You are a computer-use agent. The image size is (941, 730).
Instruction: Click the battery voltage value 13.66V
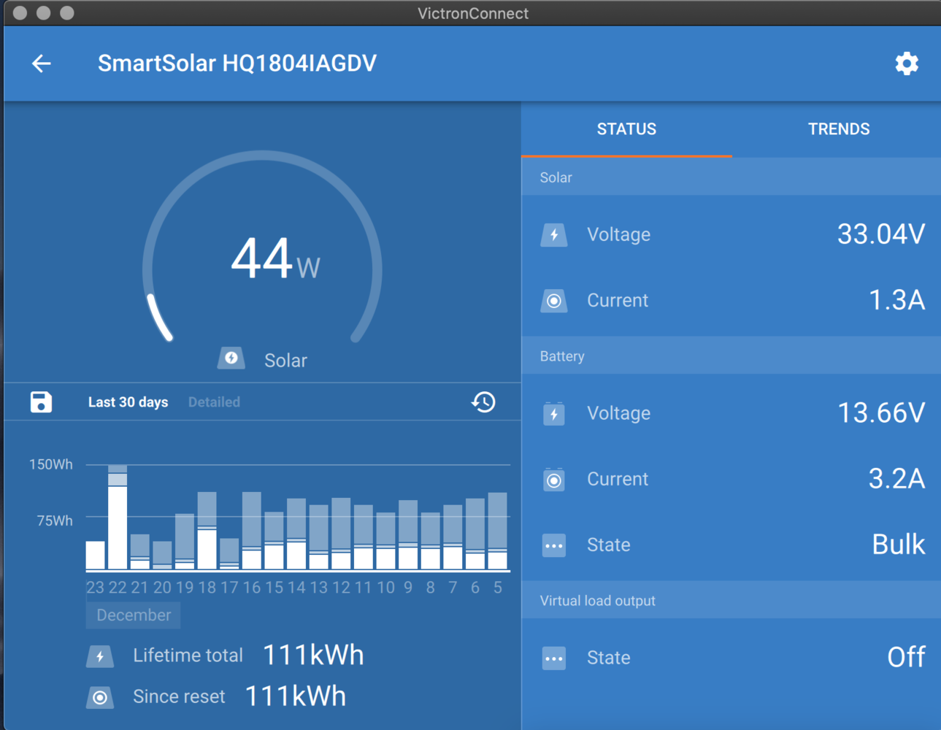(881, 413)
